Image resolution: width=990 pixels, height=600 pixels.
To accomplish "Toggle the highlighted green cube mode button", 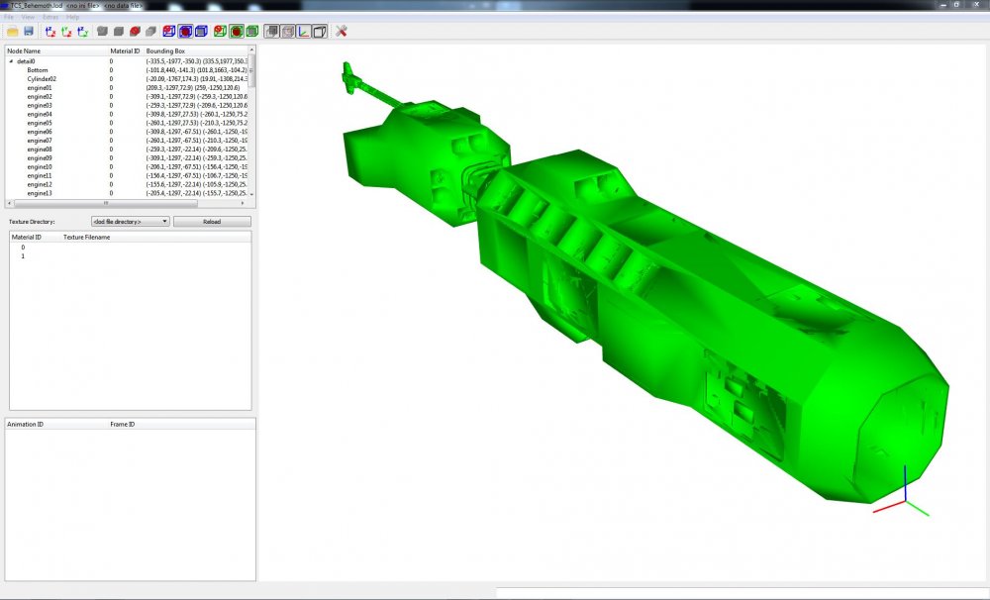I will (237, 31).
